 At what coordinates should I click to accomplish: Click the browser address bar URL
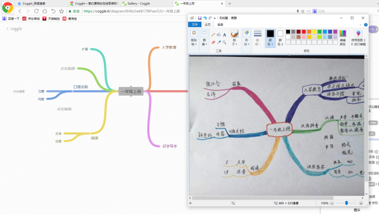pyautogui.click(x=132, y=11)
